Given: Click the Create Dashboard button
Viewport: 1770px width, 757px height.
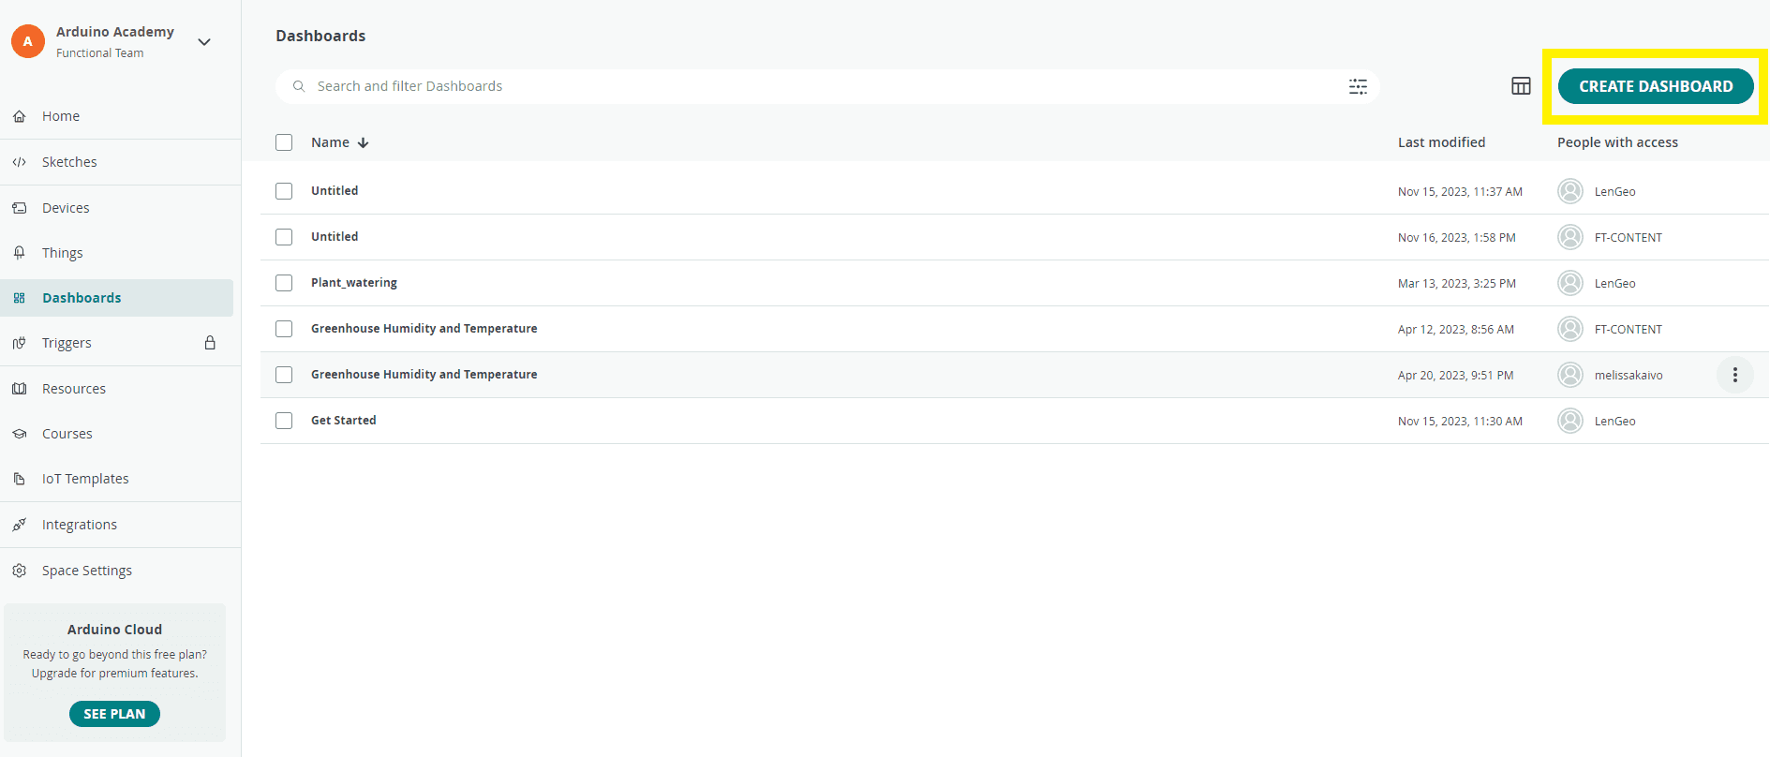Looking at the screenshot, I should coord(1655,86).
